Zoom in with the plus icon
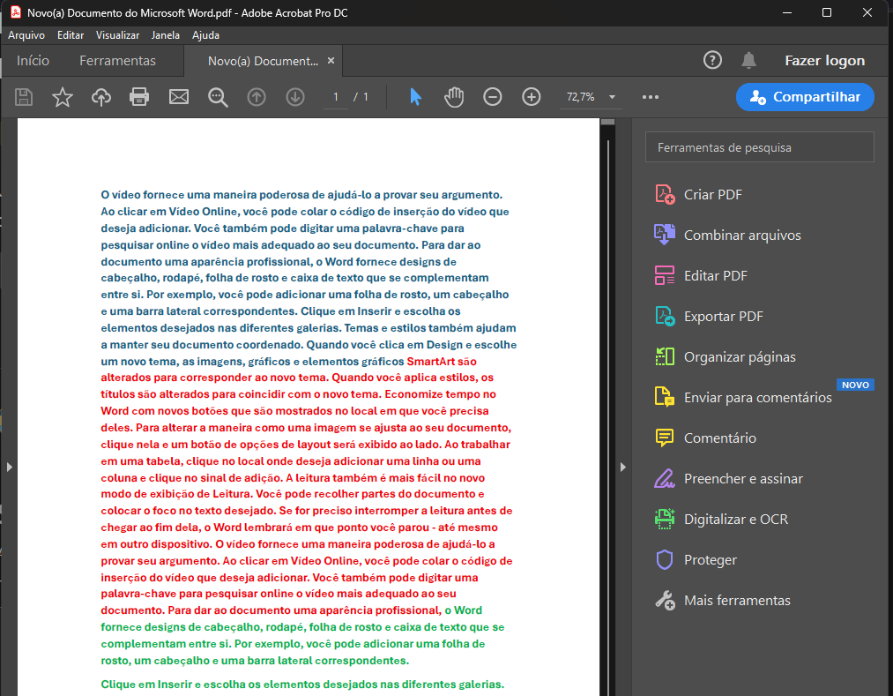This screenshot has width=893, height=696. [532, 97]
